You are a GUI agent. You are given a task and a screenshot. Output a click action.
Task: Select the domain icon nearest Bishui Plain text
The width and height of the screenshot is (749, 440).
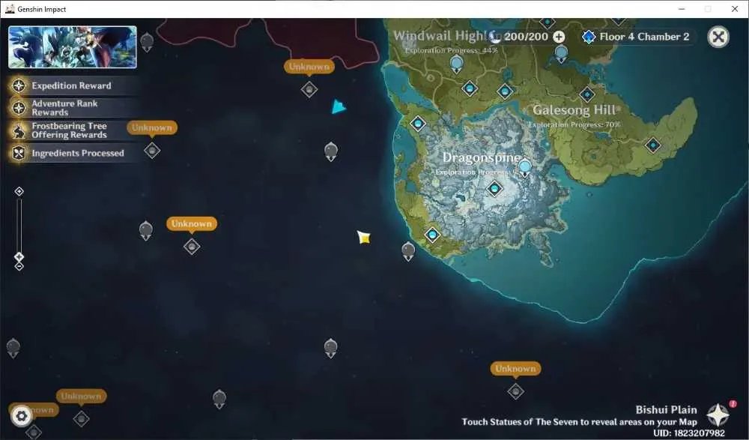point(515,391)
